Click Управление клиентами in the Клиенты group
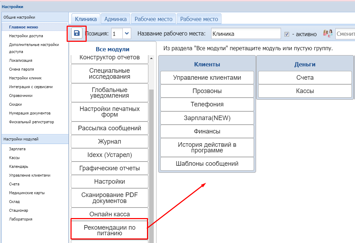 point(207,78)
